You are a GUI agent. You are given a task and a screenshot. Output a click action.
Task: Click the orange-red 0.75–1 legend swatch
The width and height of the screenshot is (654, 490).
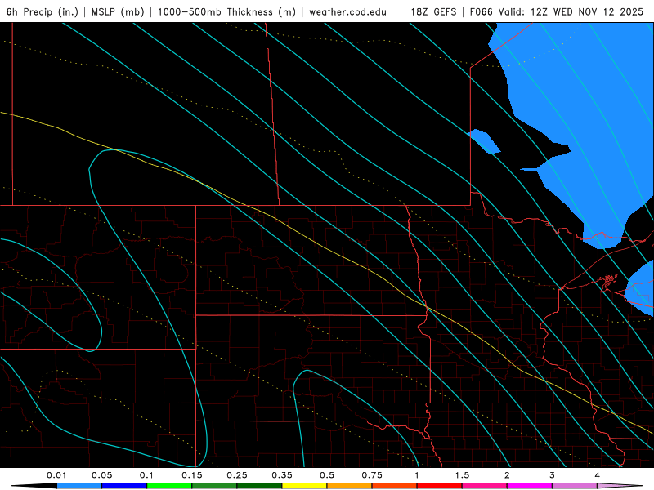pyautogui.click(x=395, y=486)
